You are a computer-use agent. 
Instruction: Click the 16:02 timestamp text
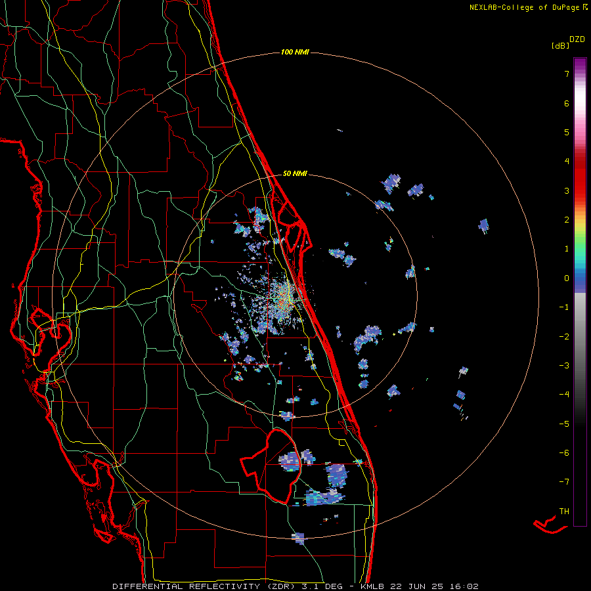pos(465,586)
